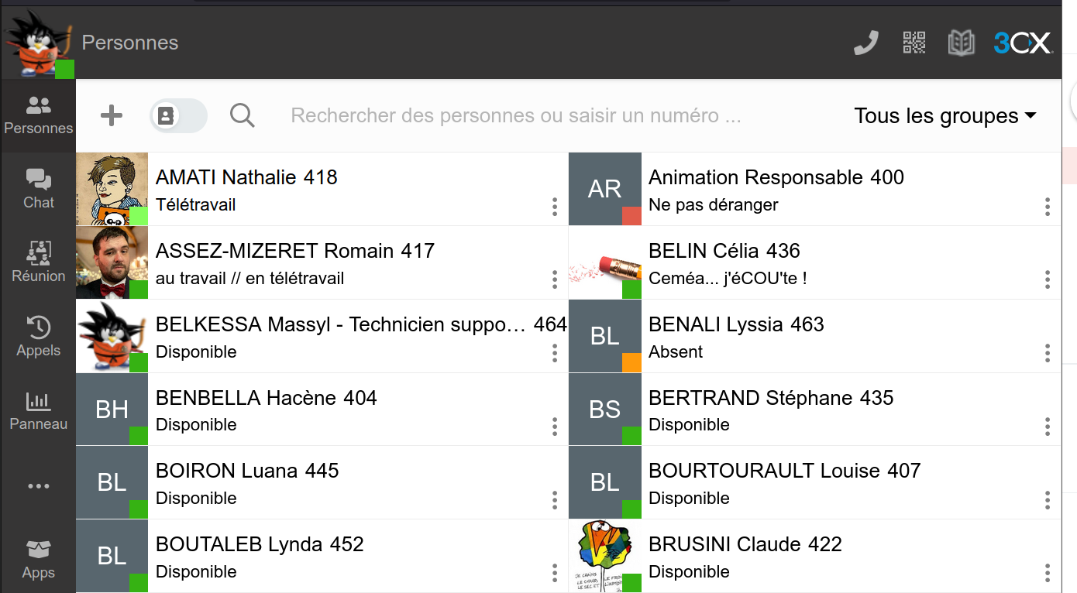Image resolution: width=1077 pixels, height=593 pixels.
Task: Click the QR code icon
Action: pyautogui.click(x=914, y=43)
